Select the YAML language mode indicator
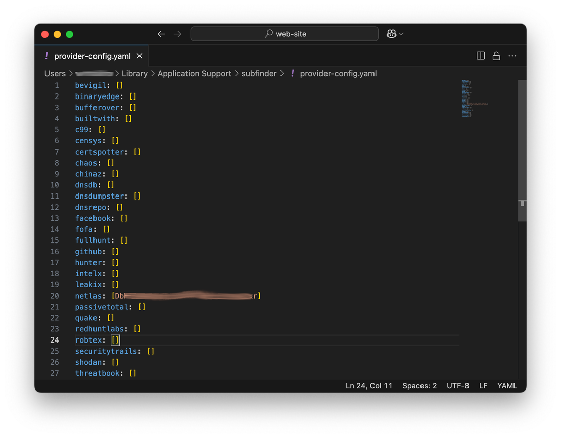 pyautogui.click(x=507, y=385)
